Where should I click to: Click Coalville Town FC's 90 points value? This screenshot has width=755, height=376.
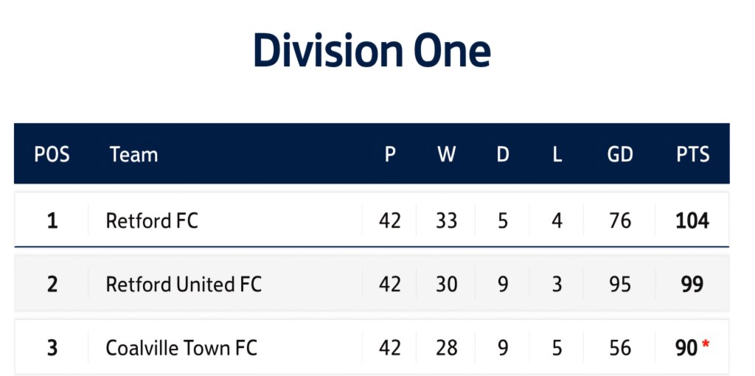point(686,348)
